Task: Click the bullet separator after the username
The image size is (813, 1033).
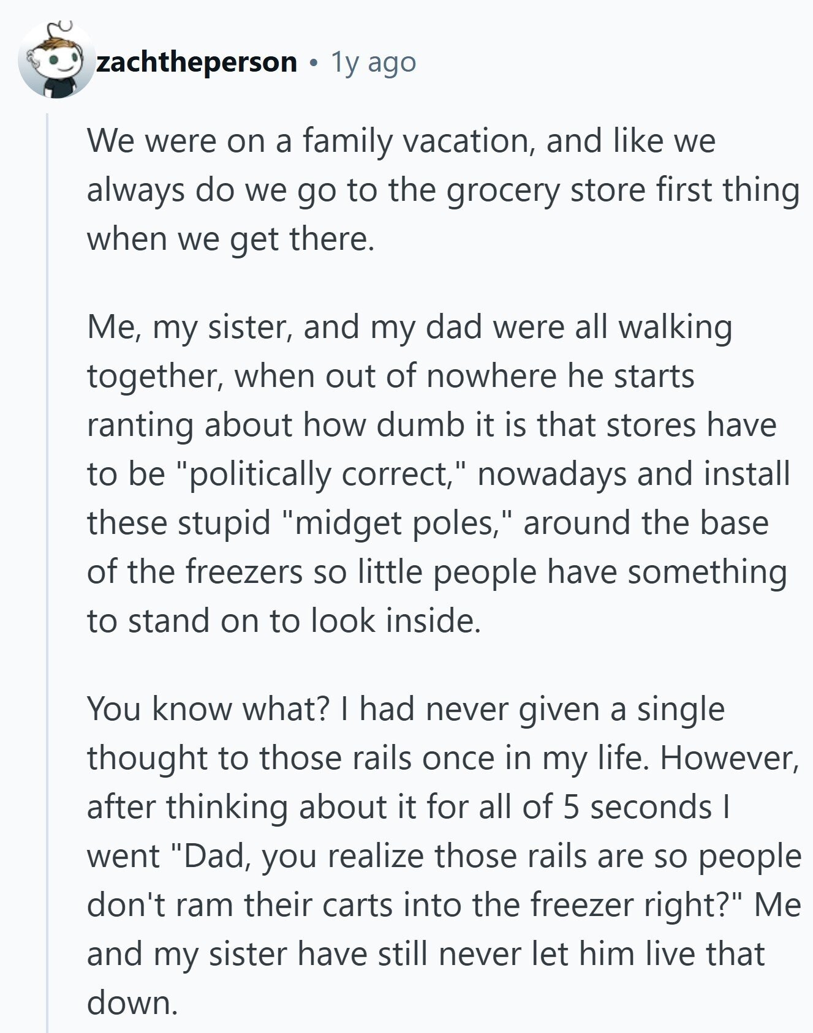Action: pyautogui.click(x=314, y=62)
